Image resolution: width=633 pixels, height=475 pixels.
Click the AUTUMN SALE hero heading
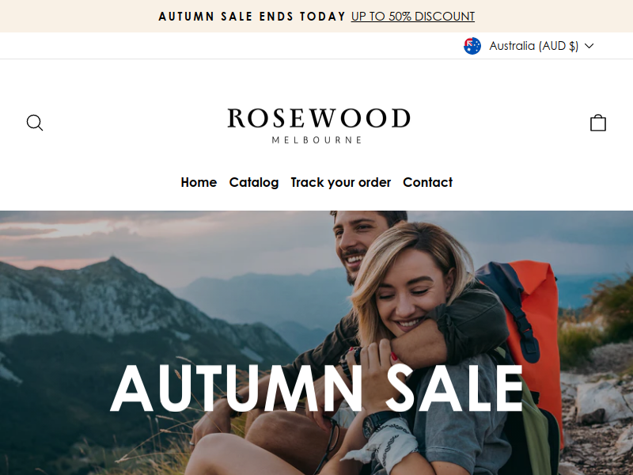click(x=317, y=388)
